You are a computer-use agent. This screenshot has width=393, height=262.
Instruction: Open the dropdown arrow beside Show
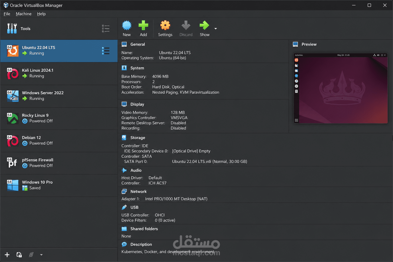pos(216,29)
